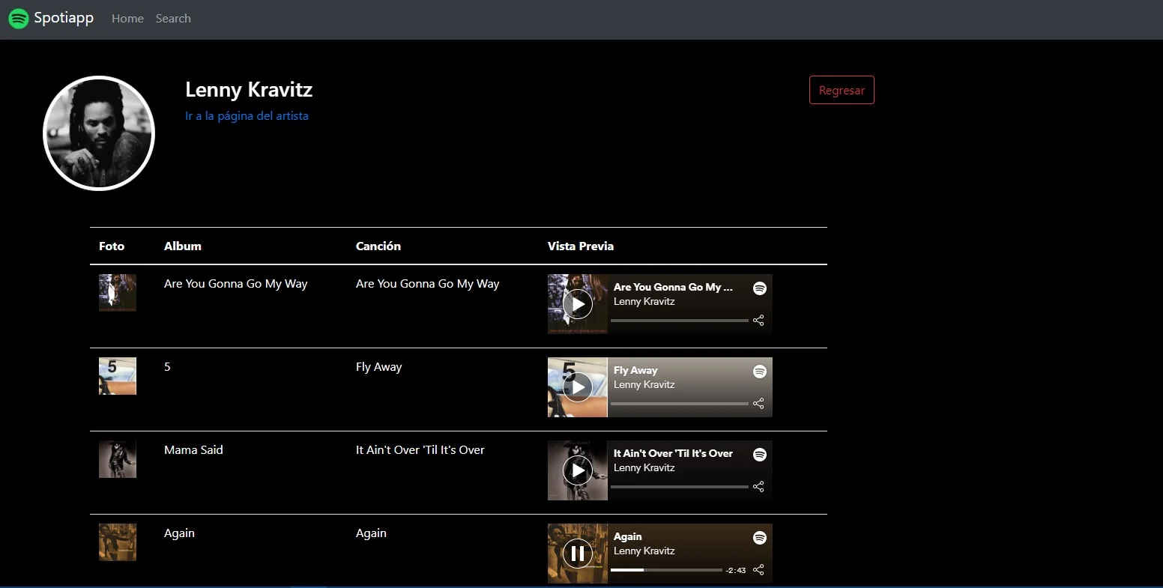Open the Search navigation item
Screen dimensions: 1163x588
click(x=173, y=19)
